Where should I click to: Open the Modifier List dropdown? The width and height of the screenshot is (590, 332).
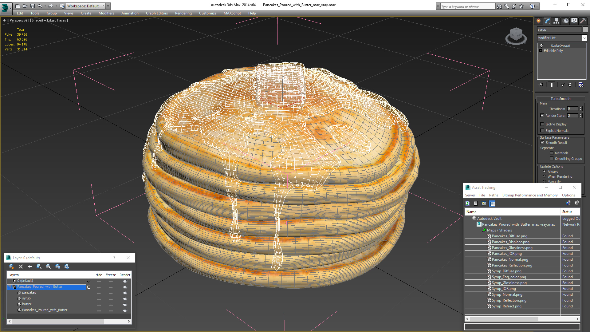click(584, 38)
